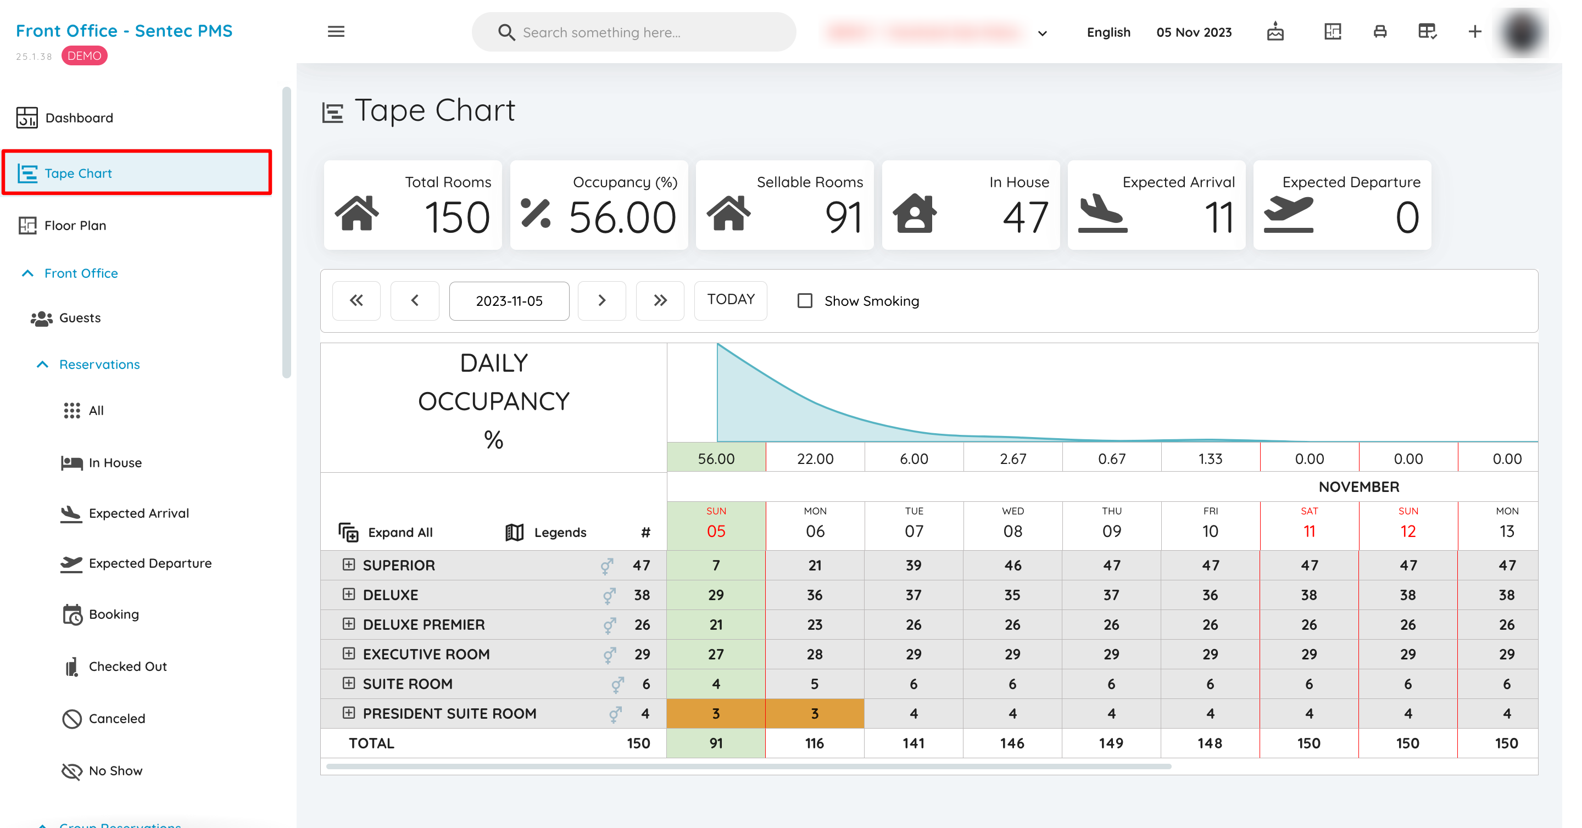Open Checked Out reservations
The height and width of the screenshot is (828, 1582).
(115, 667)
